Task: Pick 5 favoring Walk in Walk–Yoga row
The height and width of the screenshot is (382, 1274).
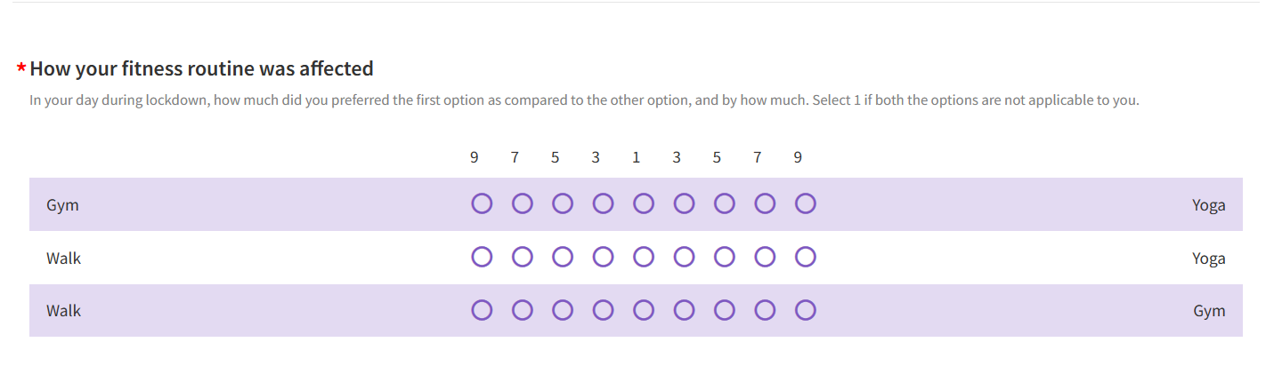Action: [x=563, y=258]
